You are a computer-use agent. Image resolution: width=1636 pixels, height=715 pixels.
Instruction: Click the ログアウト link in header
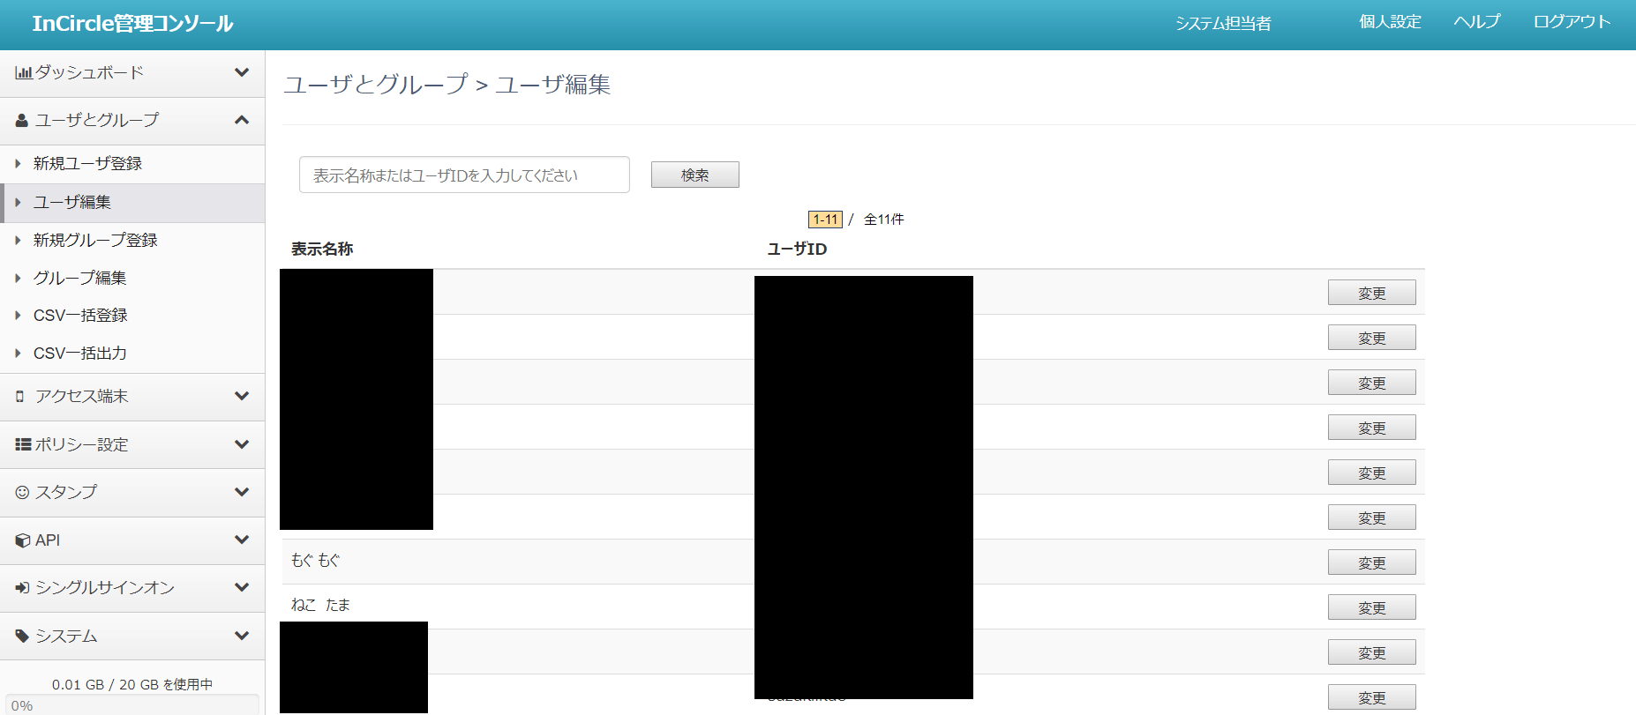1572,22
